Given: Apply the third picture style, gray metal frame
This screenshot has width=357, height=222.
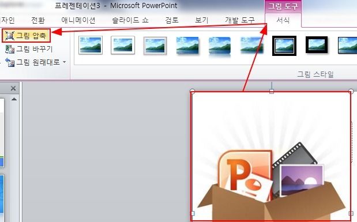Looking at the screenshot, I should click(155, 46).
